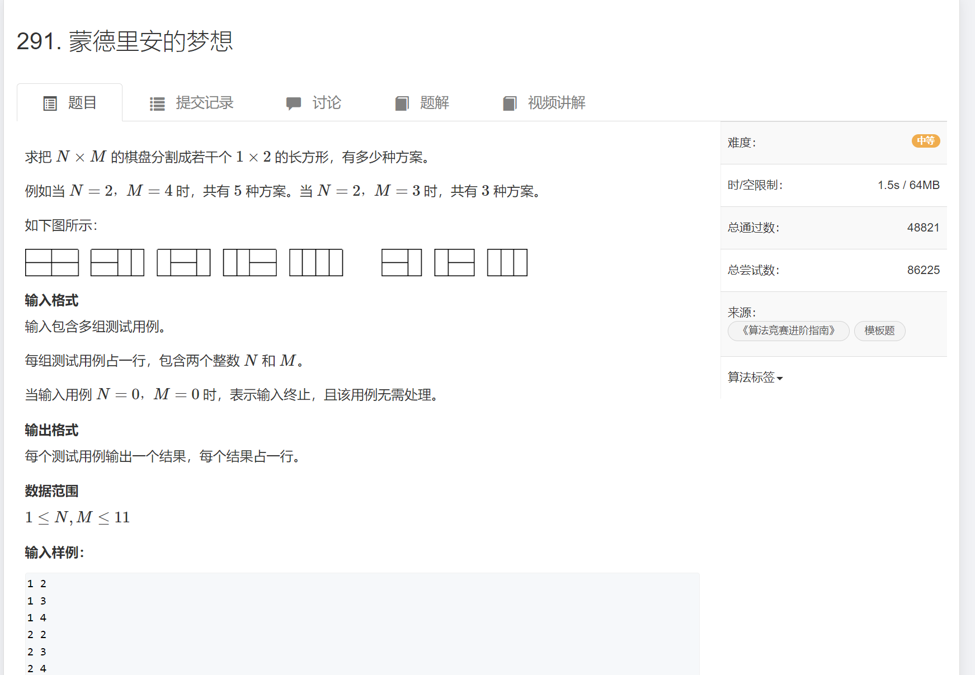Click the time/memory limit value 1.5s / 64MB
The width and height of the screenshot is (975, 675).
[x=908, y=185]
